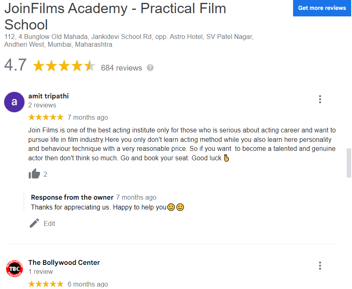Click The Bollywood Center's five-star rating
352x289 pixels.
click(x=46, y=284)
